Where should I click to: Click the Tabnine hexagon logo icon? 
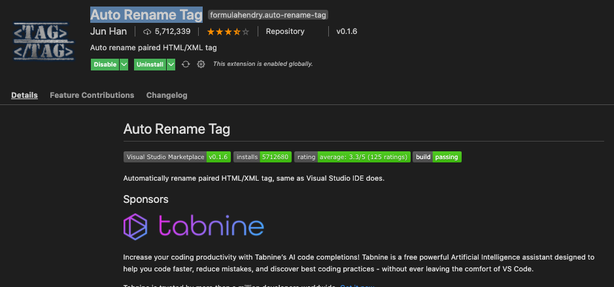[135, 226]
